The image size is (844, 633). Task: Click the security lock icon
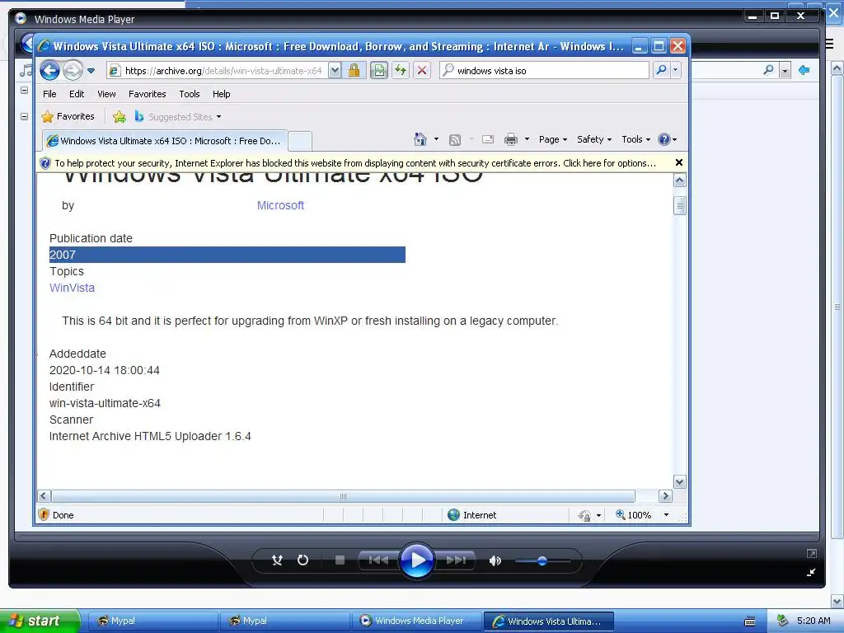[354, 71]
